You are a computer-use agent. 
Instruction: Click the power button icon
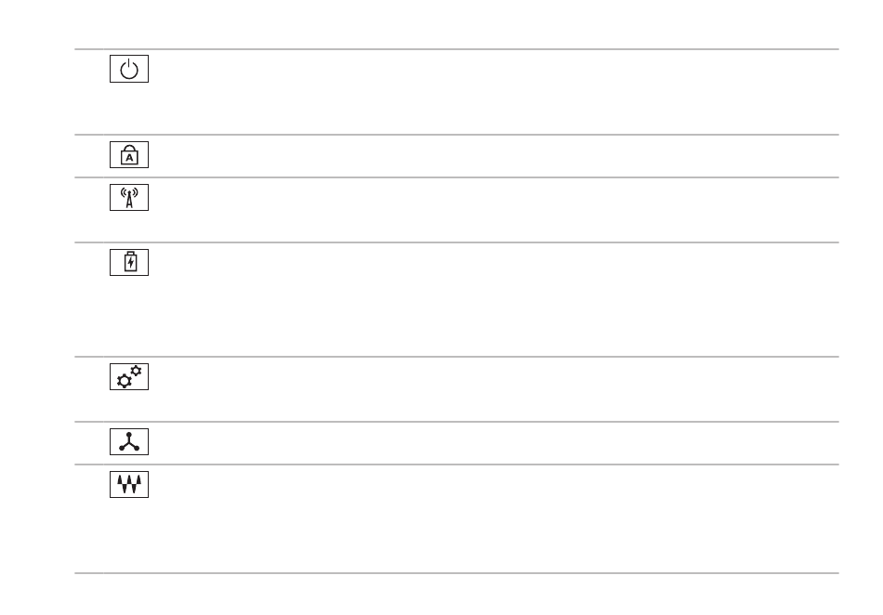click(129, 69)
